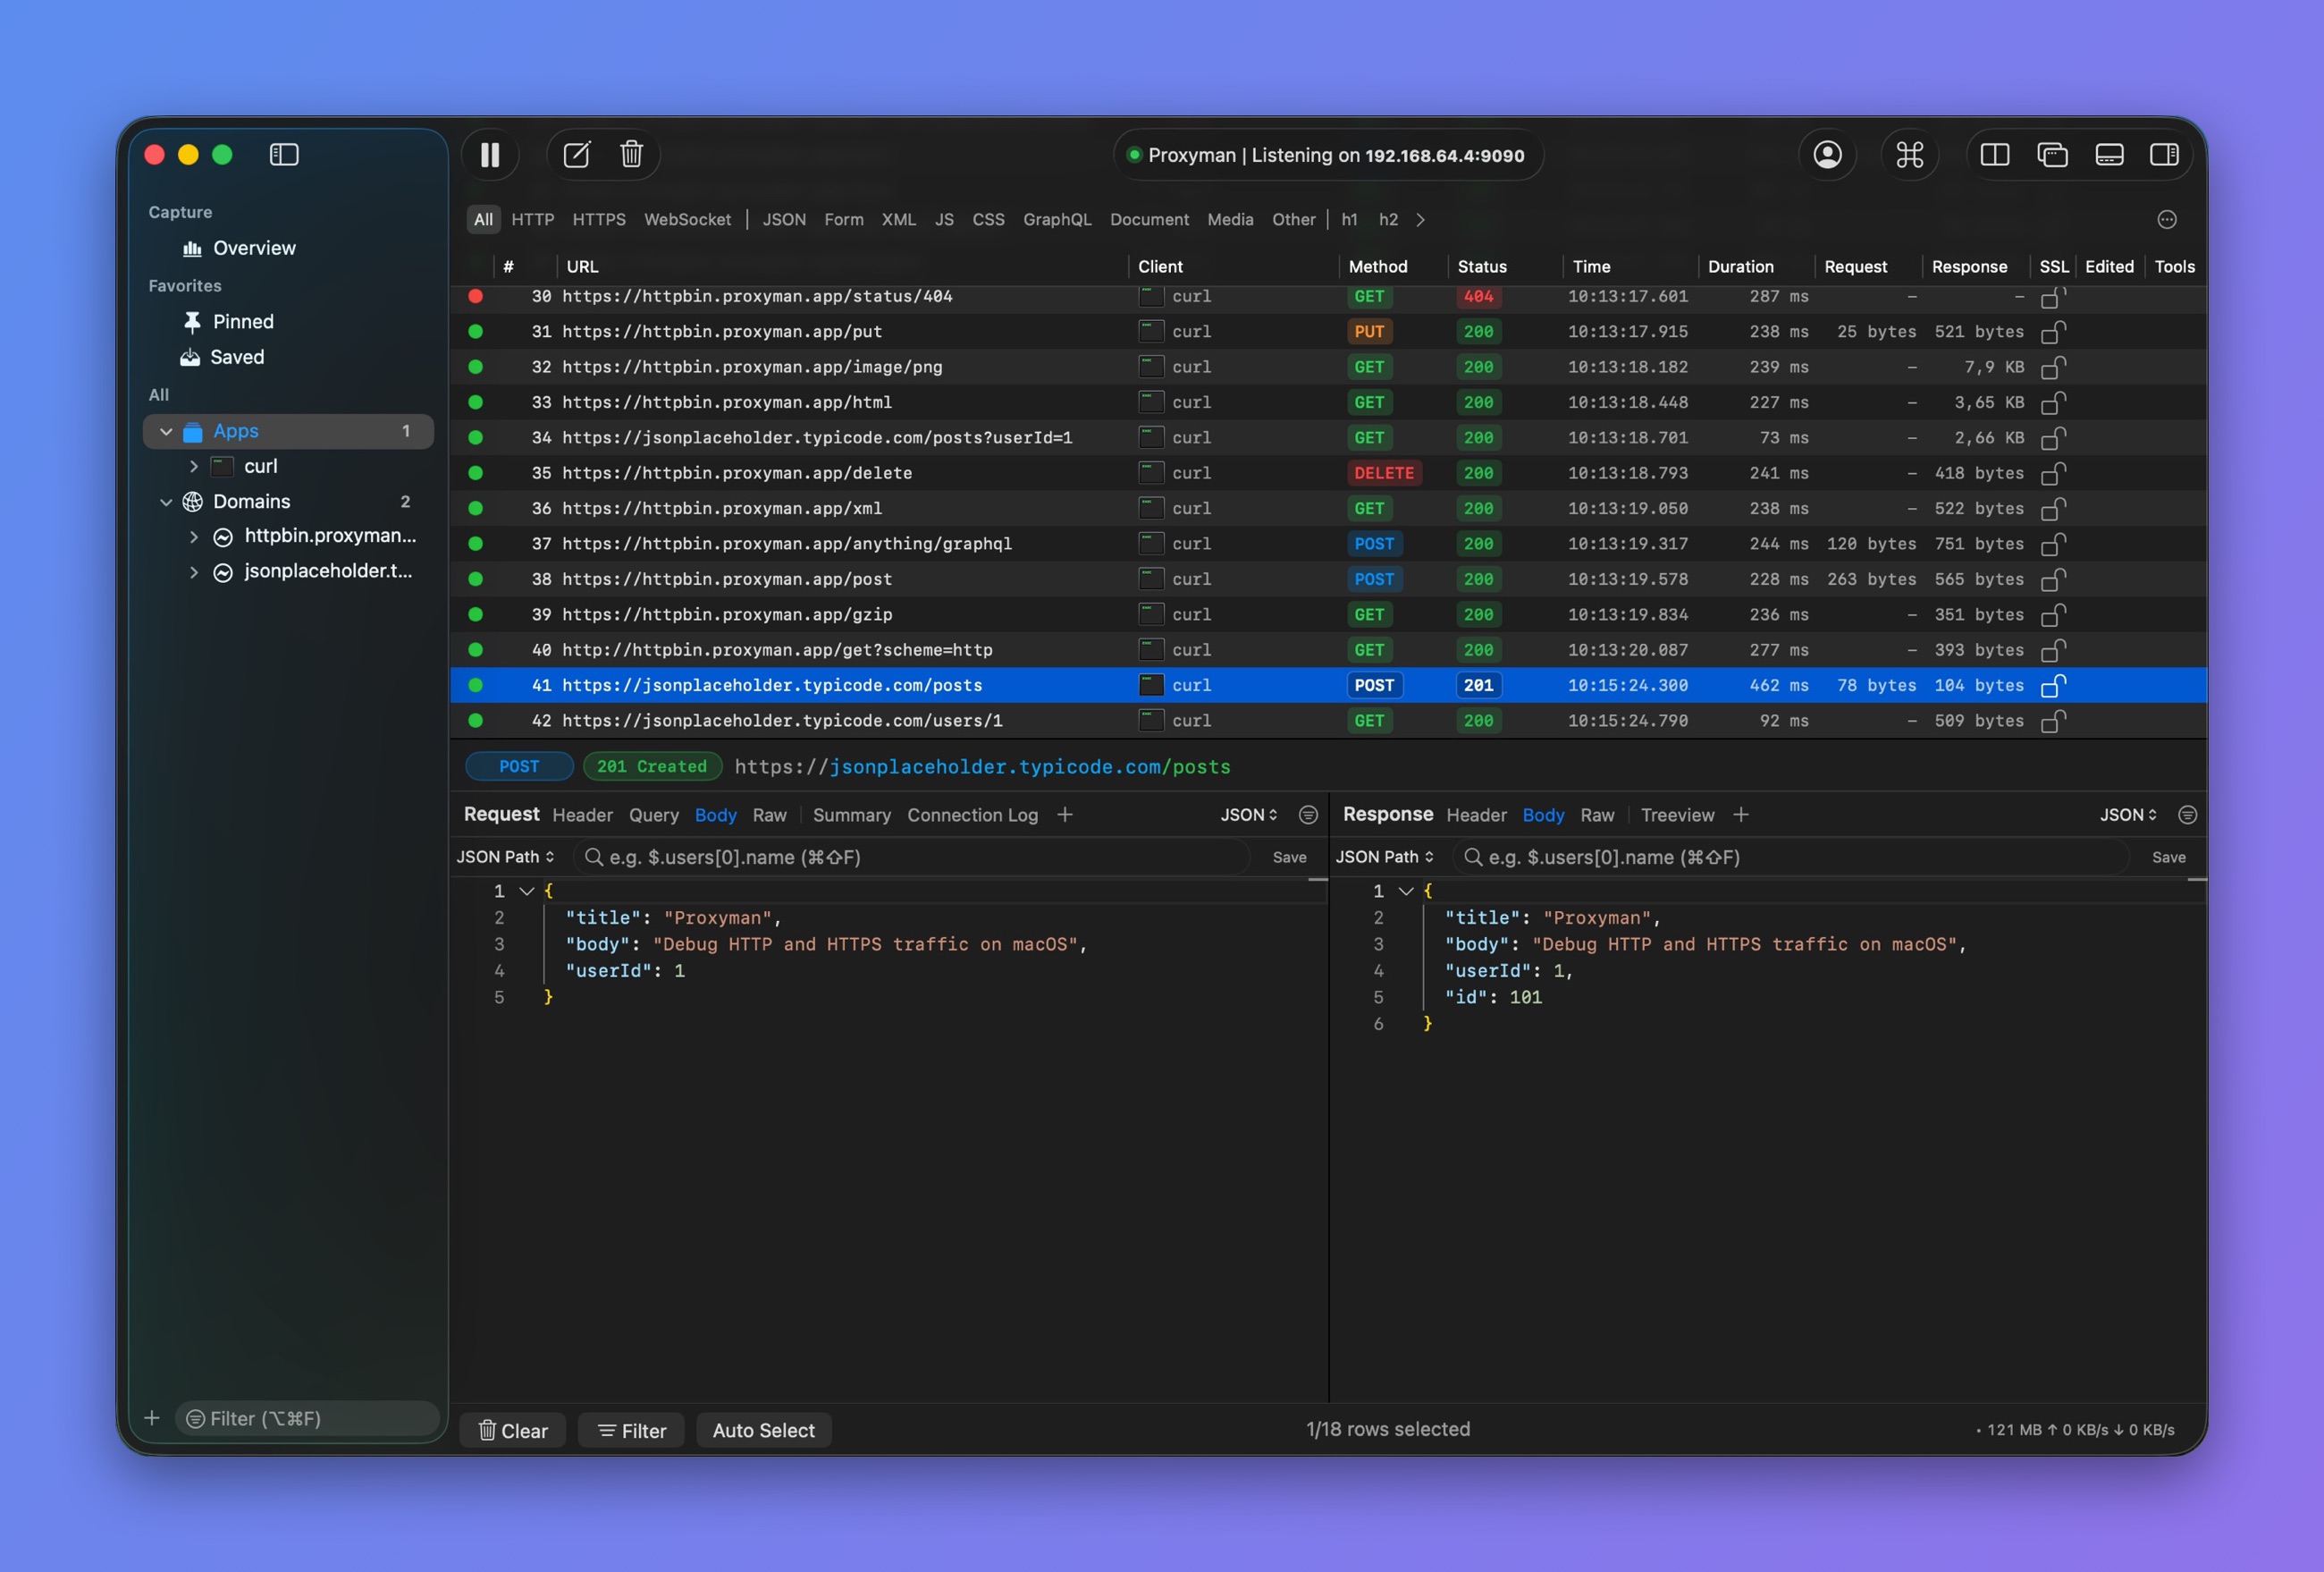Add a new source with the plus icon

coord(152,1418)
